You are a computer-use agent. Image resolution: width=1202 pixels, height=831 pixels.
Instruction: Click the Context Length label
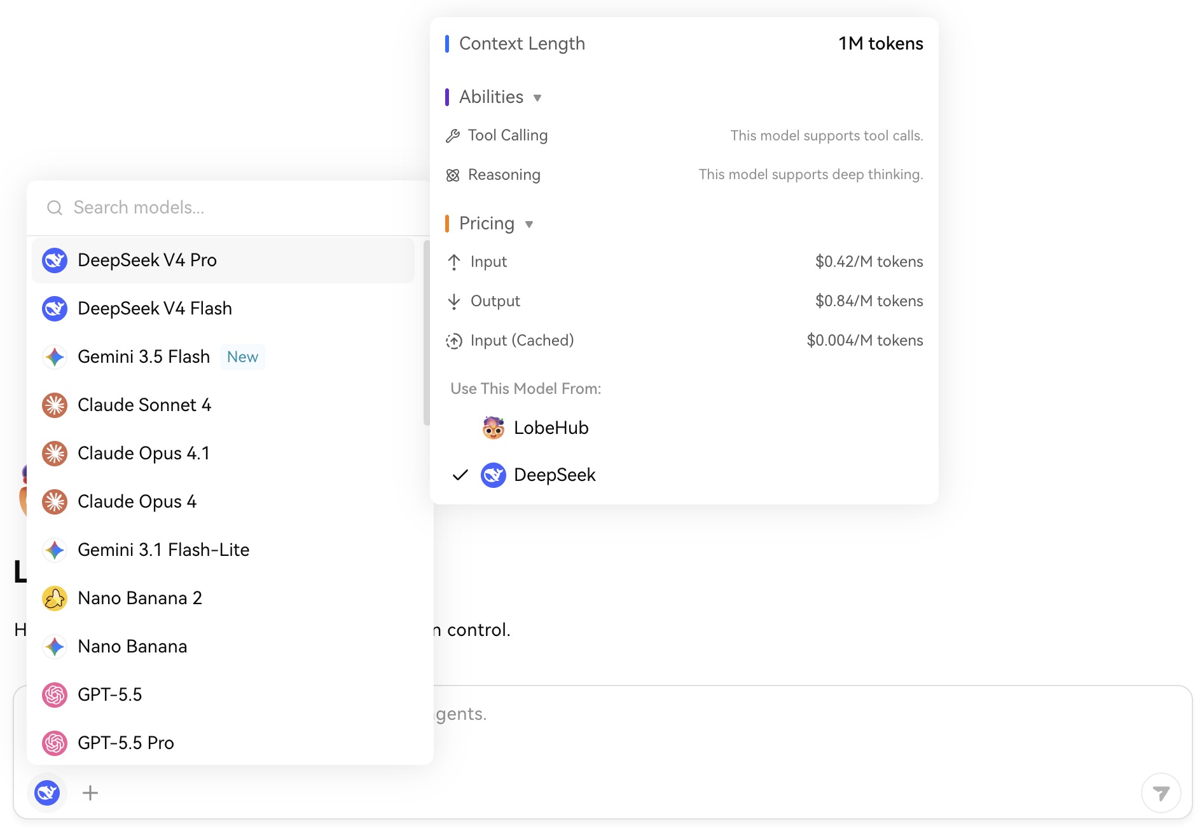pos(522,44)
